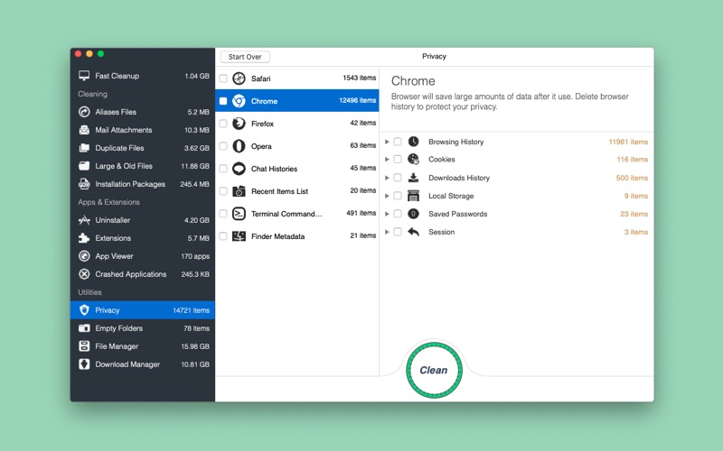The width and height of the screenshot is (723, 451).
Task: Click the Finder Metadata icon
Action: (x=239, y=236)
